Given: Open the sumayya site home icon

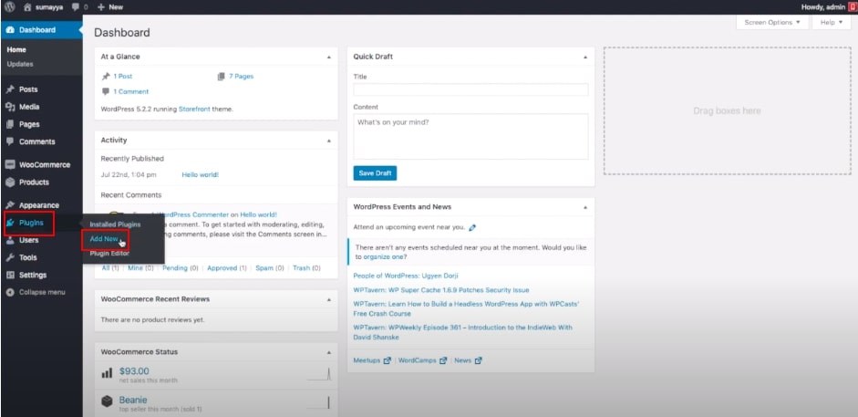Looking at the screenshot, I should click(x=28, y=7).
